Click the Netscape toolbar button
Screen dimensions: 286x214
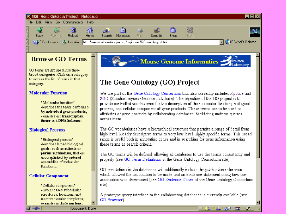point(123,32)
